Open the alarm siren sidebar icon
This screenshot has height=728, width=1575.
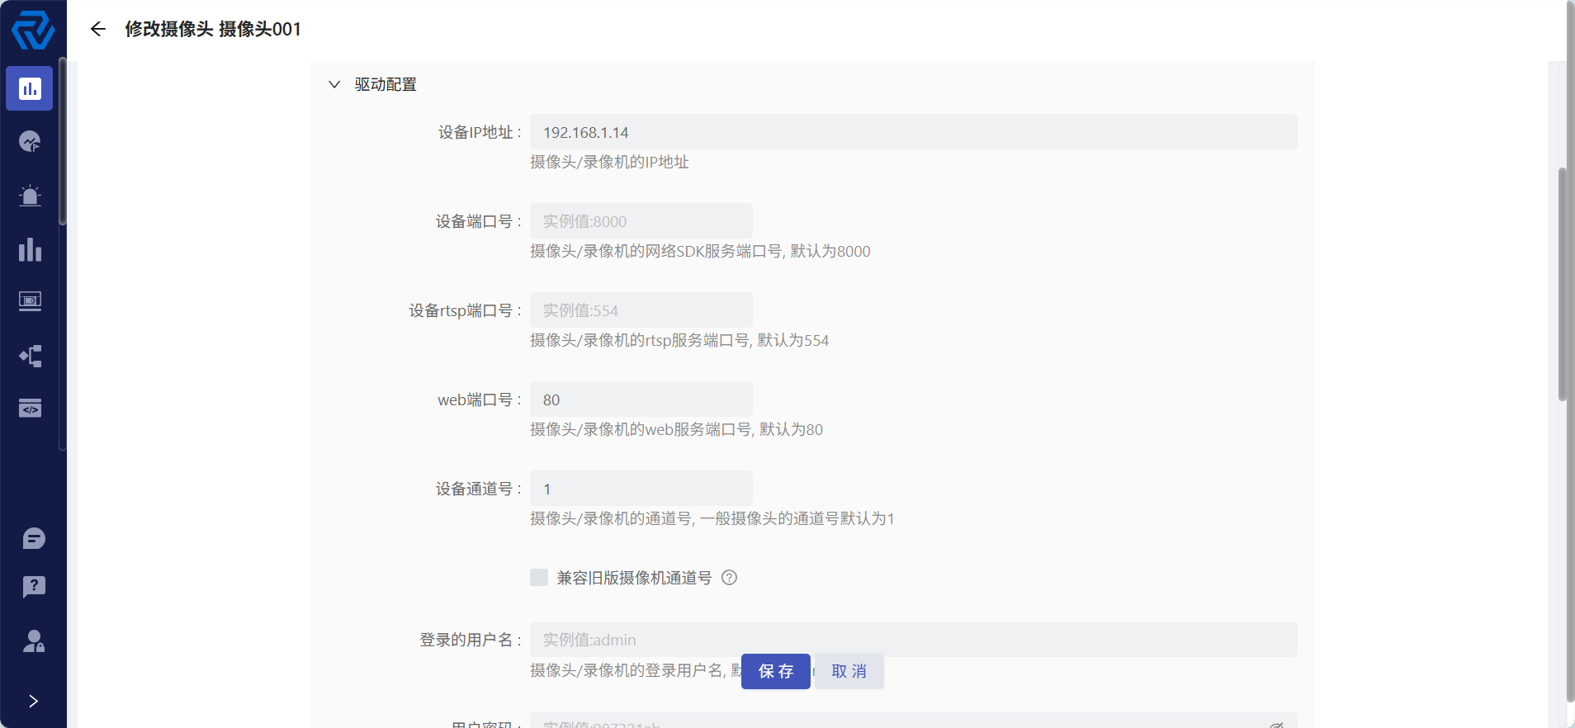30,196
